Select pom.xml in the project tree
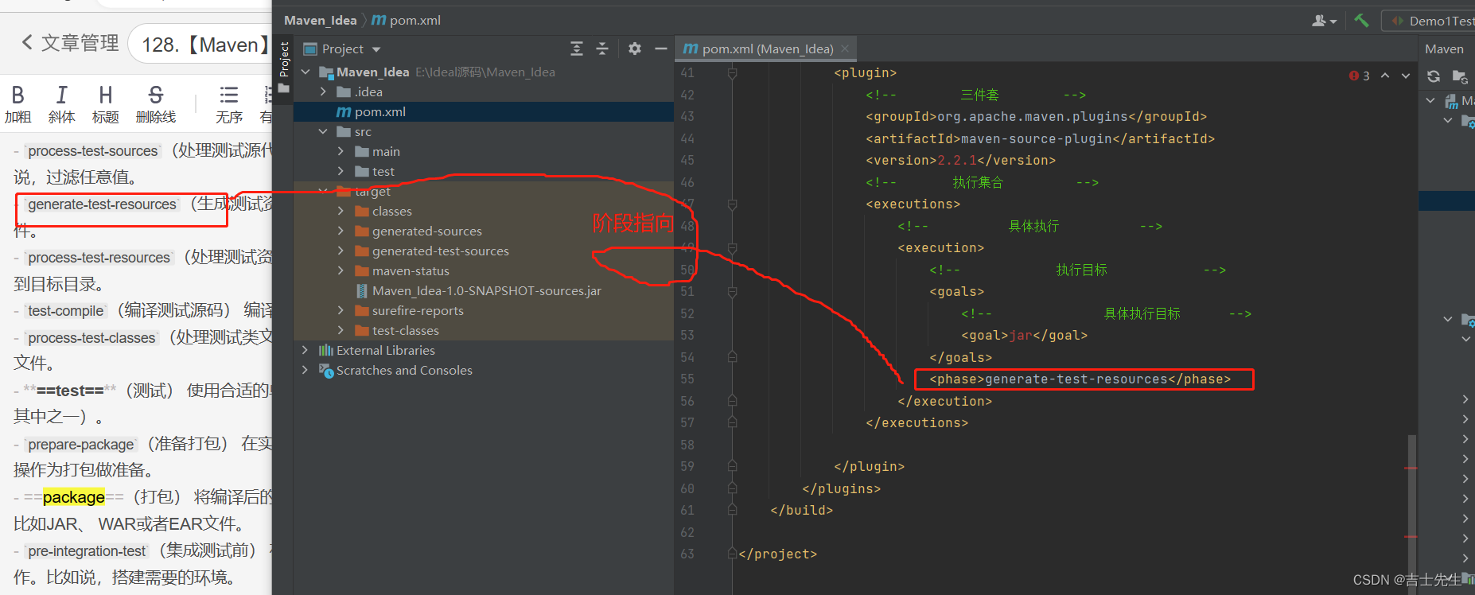Viewport: 1475px width, 595px height. (484, 112)
